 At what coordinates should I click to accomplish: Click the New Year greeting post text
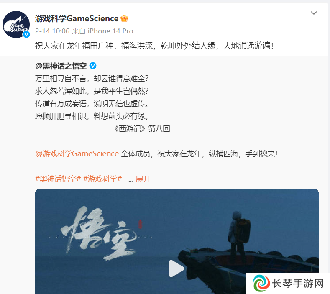(x=154, y=46)
